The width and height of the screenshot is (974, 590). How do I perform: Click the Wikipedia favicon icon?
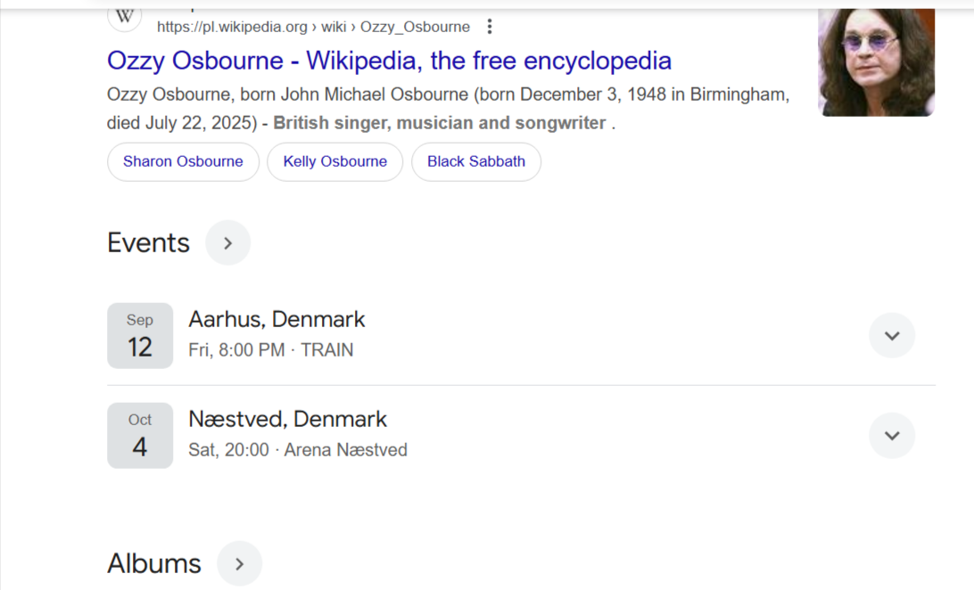coord(124,17)
